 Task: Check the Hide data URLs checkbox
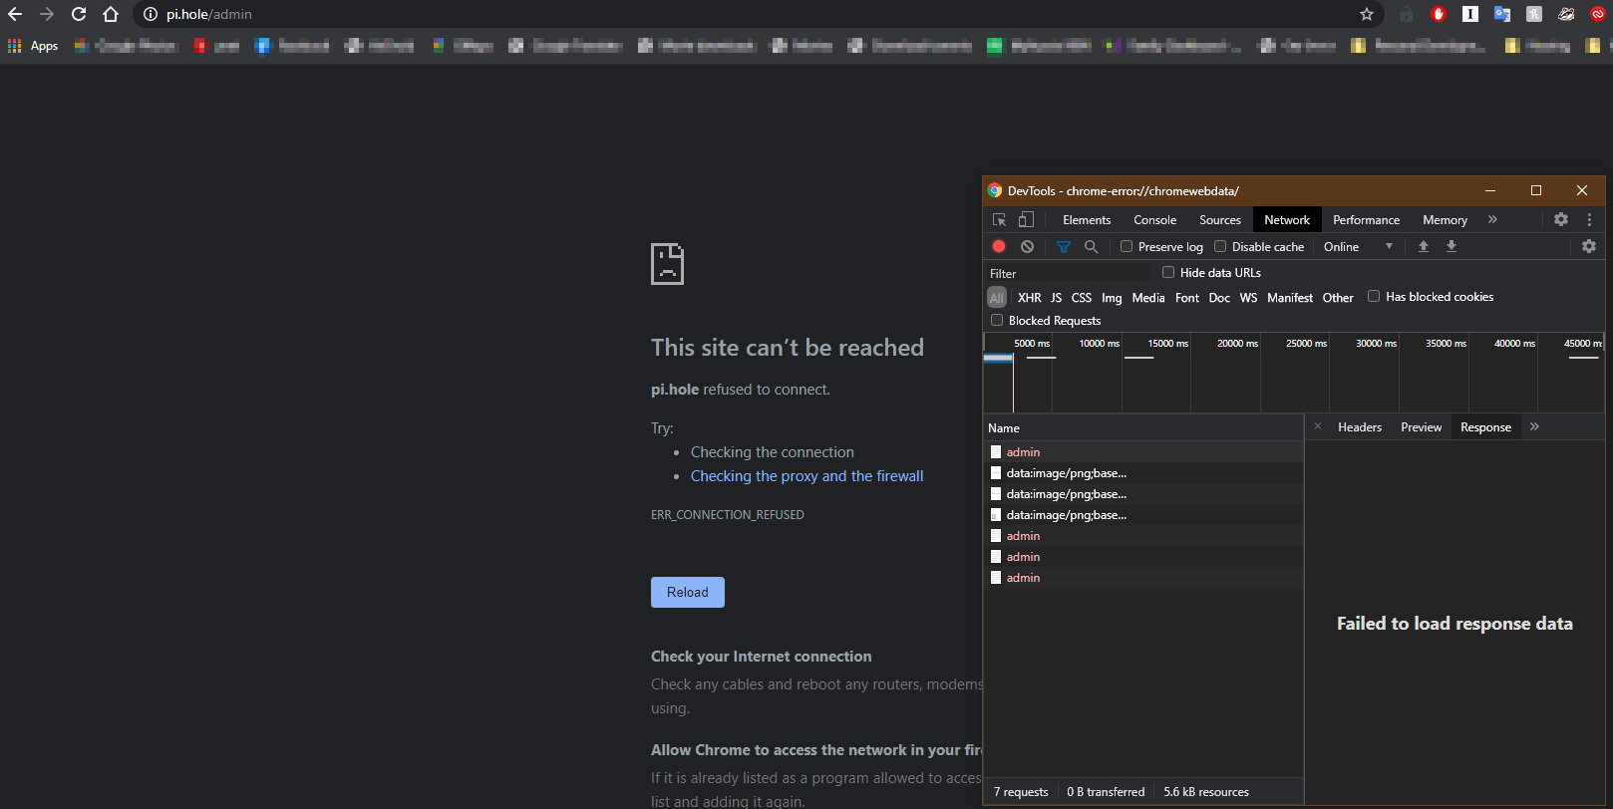[1168, 272]
